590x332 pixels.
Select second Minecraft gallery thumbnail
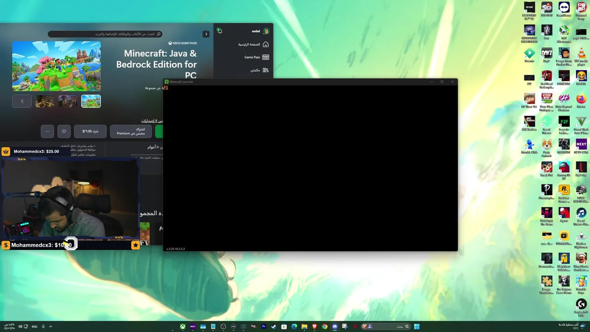[68, 101]
